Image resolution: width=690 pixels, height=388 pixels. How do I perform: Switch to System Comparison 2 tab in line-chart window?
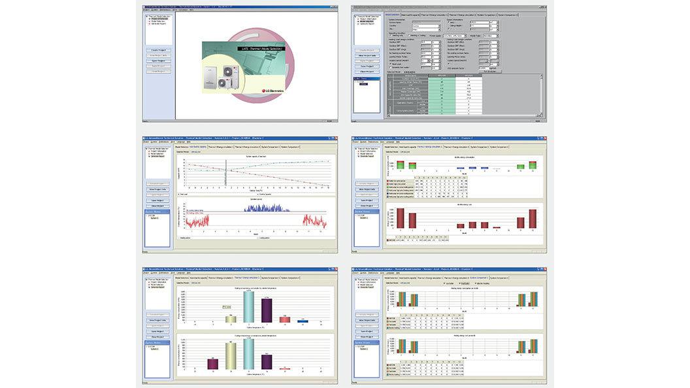tap(290, 147)
